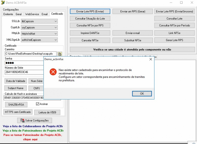Click the Cancelar NFSe button
The width and height of the screenshot is (197, 144).
(90, 40)
